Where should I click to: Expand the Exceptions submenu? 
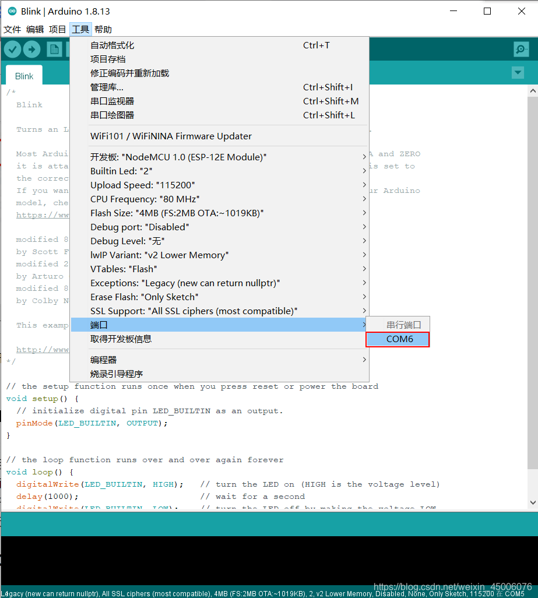pyautogui.click(x=219, y=283)
